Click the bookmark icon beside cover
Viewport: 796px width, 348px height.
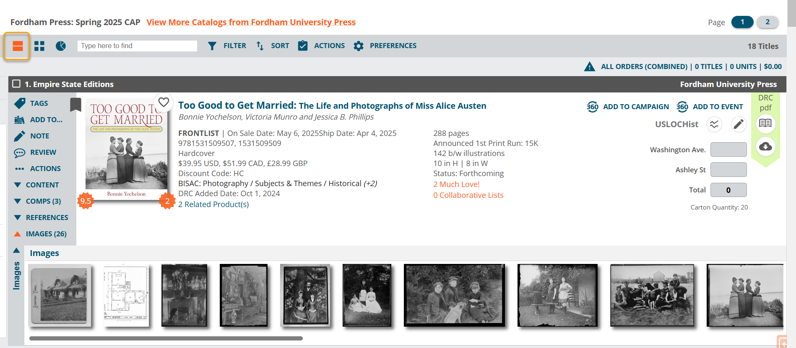click(75, 105)
